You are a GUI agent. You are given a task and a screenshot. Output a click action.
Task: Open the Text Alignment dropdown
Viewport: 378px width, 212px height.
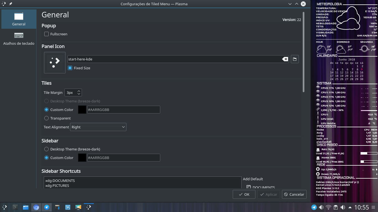[x=98, y=127]
